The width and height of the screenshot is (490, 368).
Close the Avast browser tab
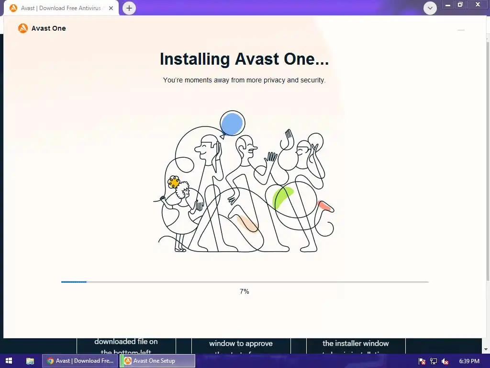[x=111, y=8]
